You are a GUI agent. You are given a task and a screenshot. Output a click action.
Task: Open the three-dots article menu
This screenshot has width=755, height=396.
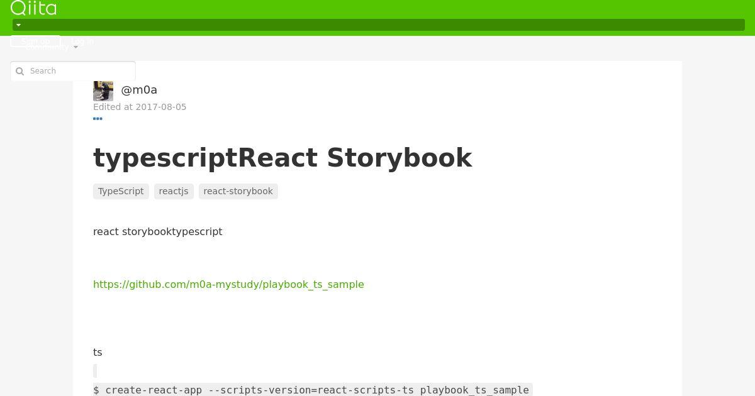coord(98,118)
